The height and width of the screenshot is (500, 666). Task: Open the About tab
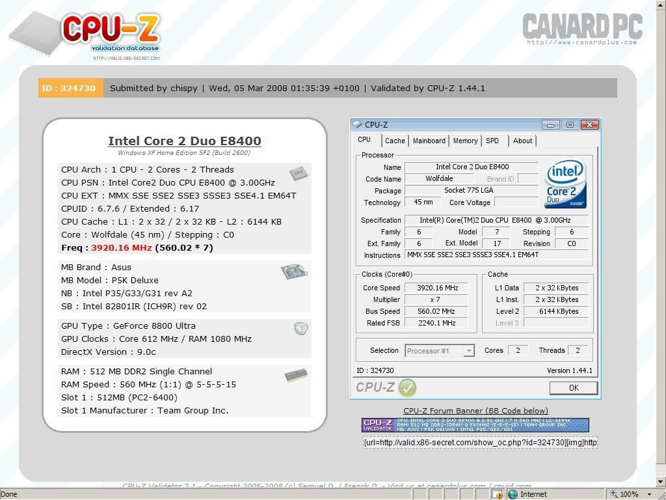pos(522,141)
